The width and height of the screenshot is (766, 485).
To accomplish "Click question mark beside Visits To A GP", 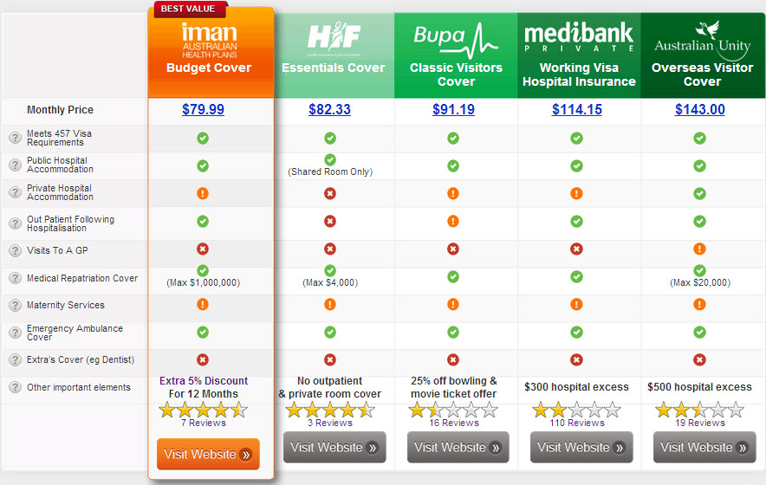I will 15,251.
